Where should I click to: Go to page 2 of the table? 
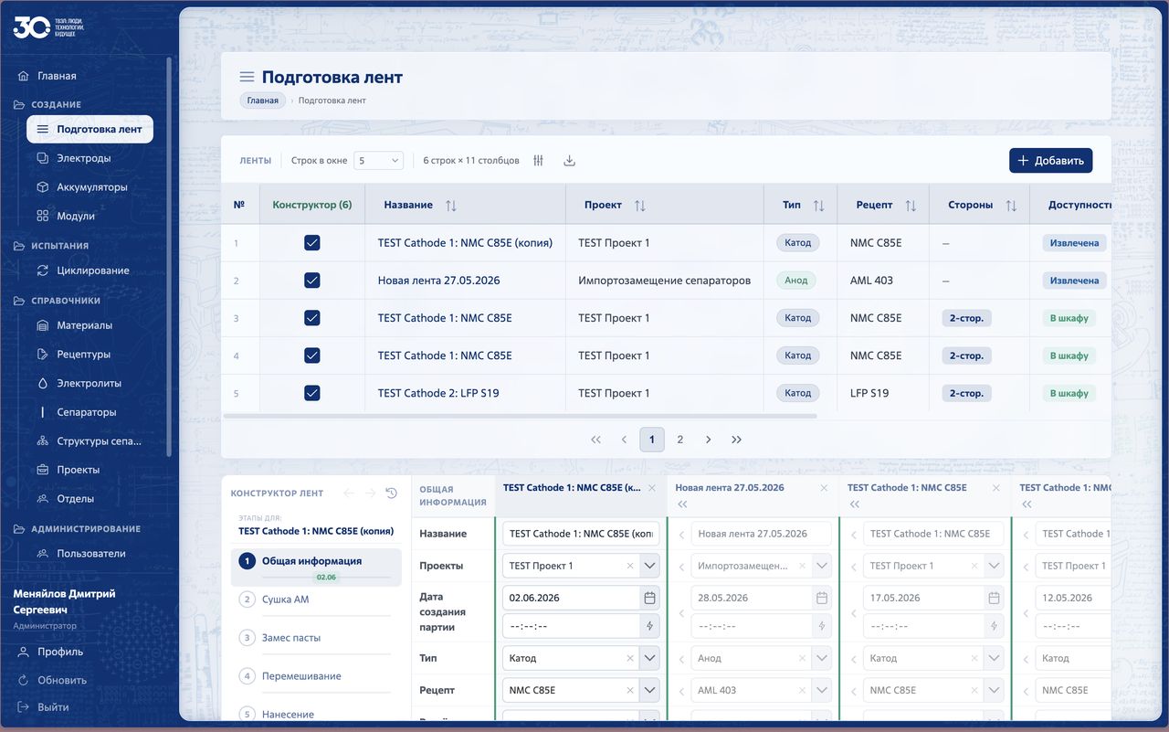(679, 440)
